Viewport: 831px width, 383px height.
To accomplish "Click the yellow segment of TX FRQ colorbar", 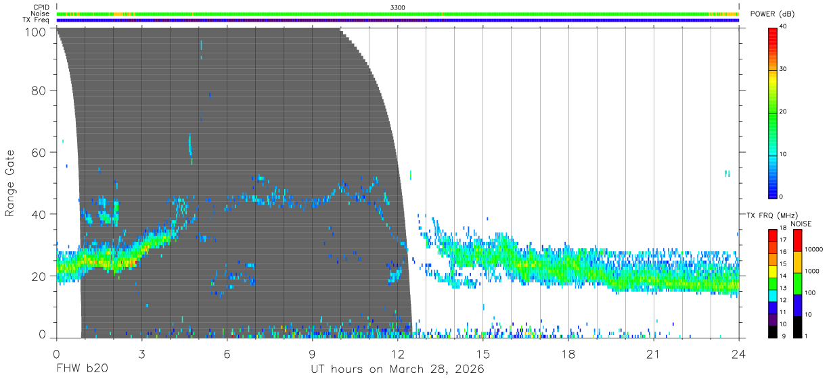I will coord(773,272).
